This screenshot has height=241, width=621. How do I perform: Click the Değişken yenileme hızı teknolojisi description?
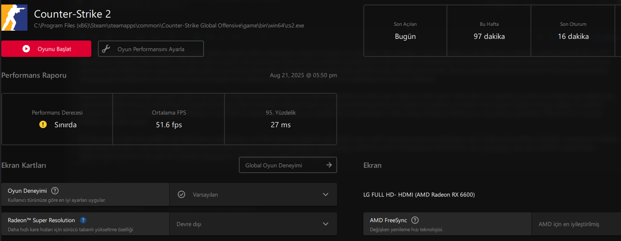406,230
